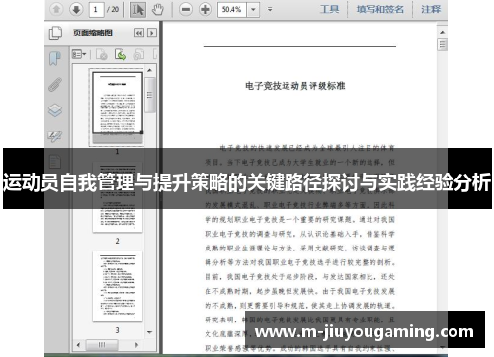
Task: Click the thumbnail pane vertical scroll thumb
Action: (x=150, y=96)
